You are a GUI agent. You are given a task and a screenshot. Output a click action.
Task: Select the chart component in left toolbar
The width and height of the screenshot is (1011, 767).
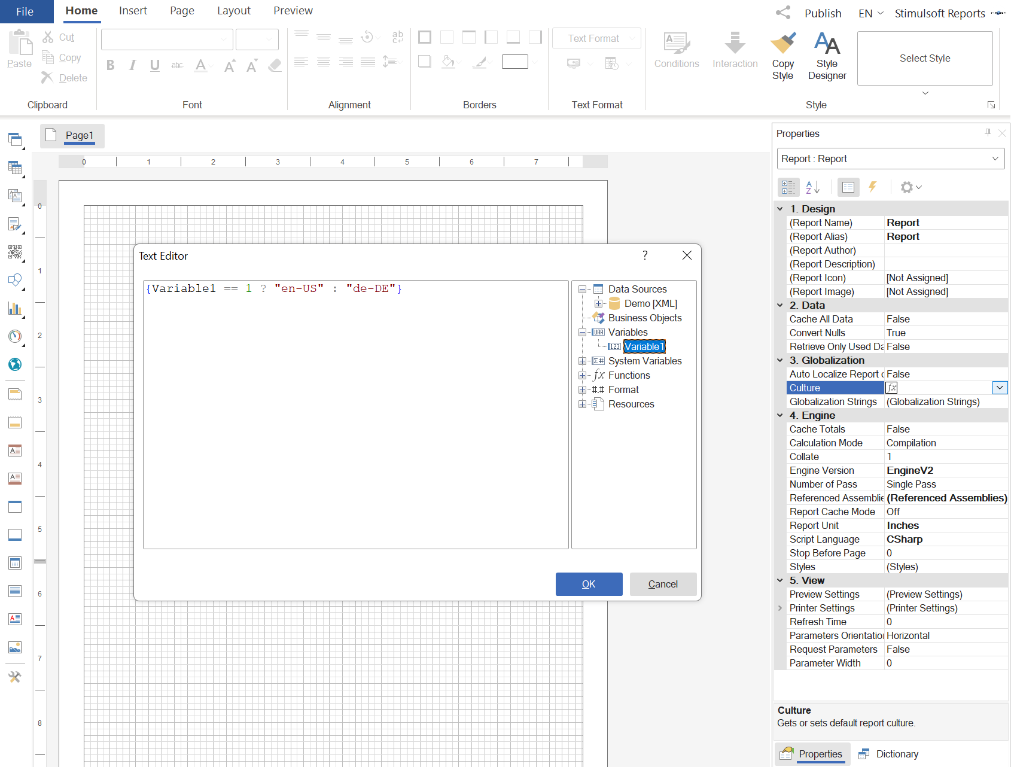[x=15, y=309]
